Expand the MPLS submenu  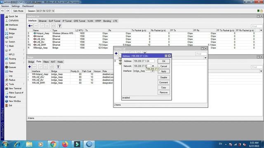tap(24, 54)
